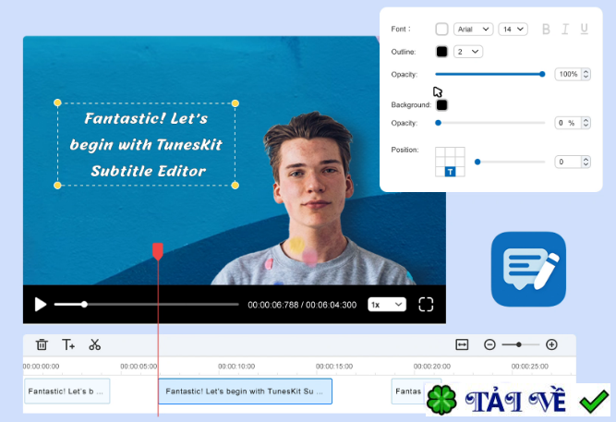Screen dimensions: 616x422
Task: Click bottom-right yellow handle of subtitle box
Action: tap(236, 186)
